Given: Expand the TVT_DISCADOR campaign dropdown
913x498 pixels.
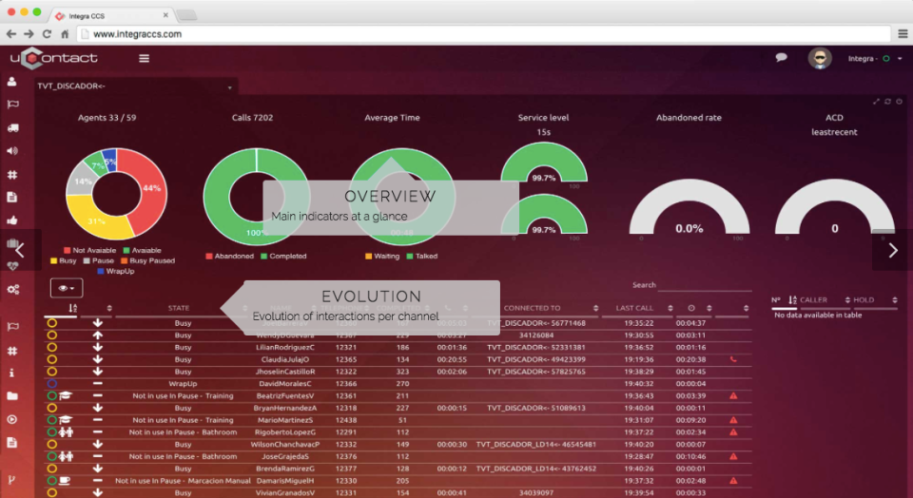Looking at the screenshot, I should point(135,86).
